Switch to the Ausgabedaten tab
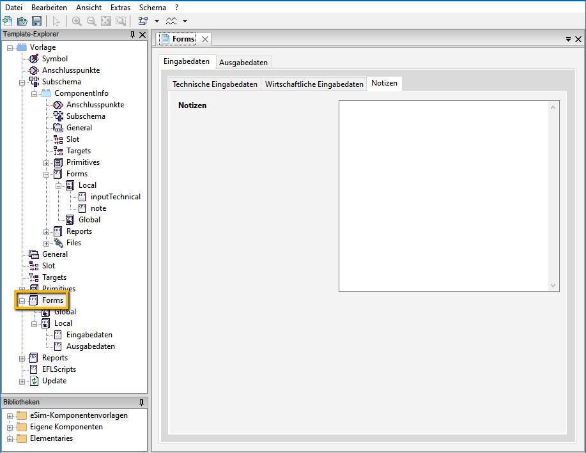 click(243, 63)
